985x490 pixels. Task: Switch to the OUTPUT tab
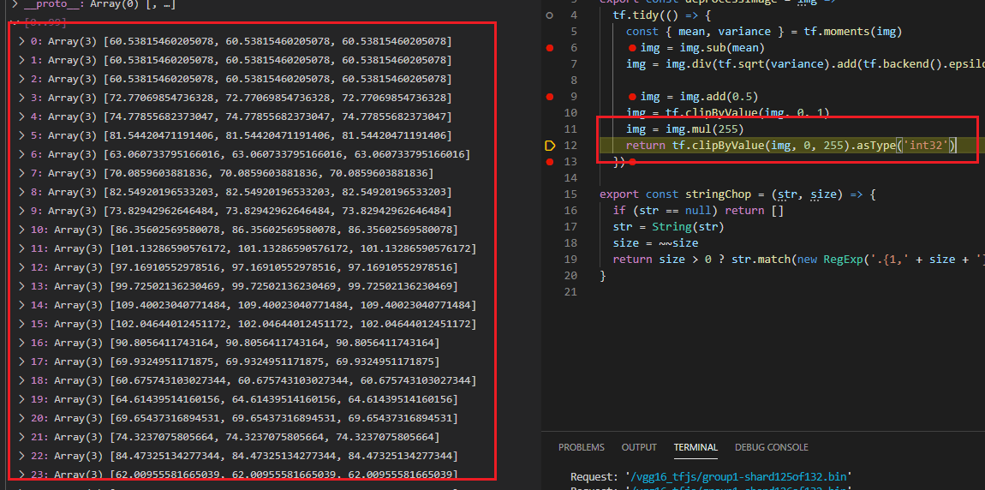(639, 447)
